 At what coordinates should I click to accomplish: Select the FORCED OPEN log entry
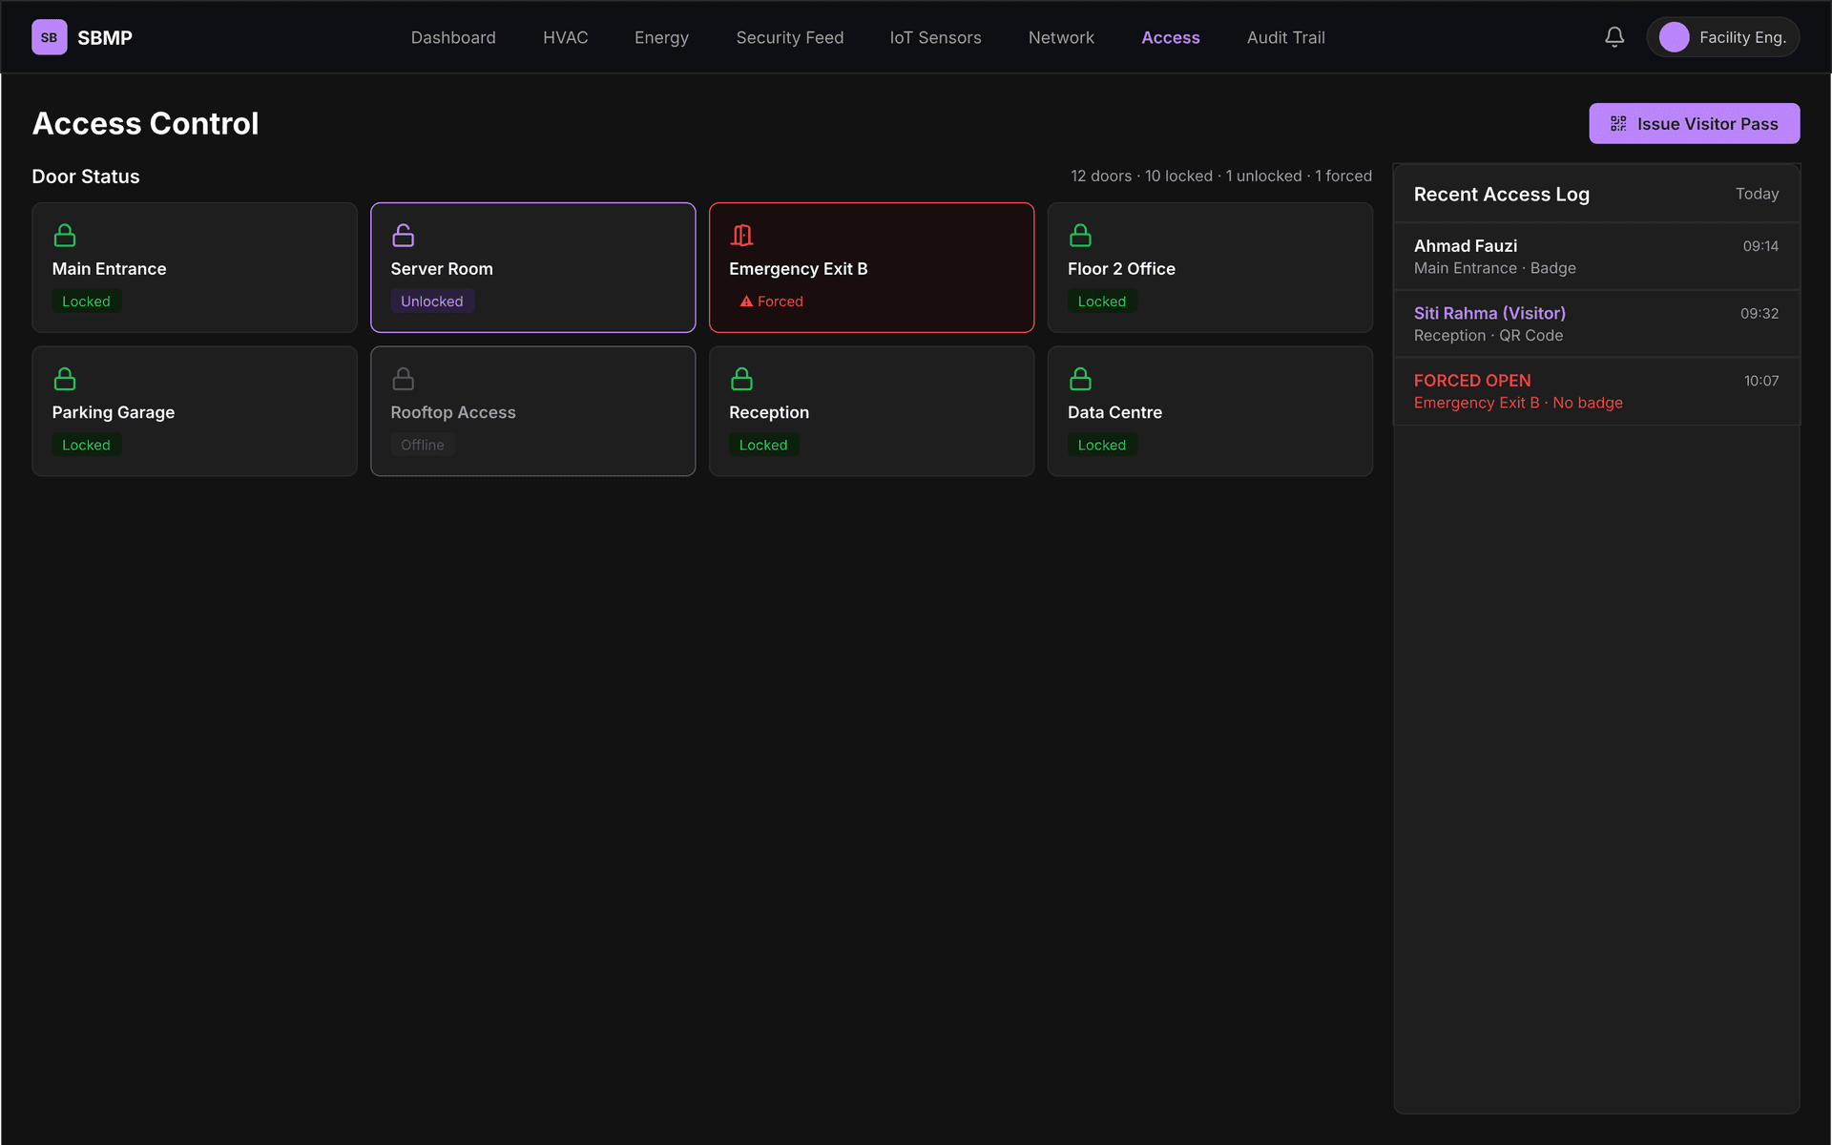1595,391
